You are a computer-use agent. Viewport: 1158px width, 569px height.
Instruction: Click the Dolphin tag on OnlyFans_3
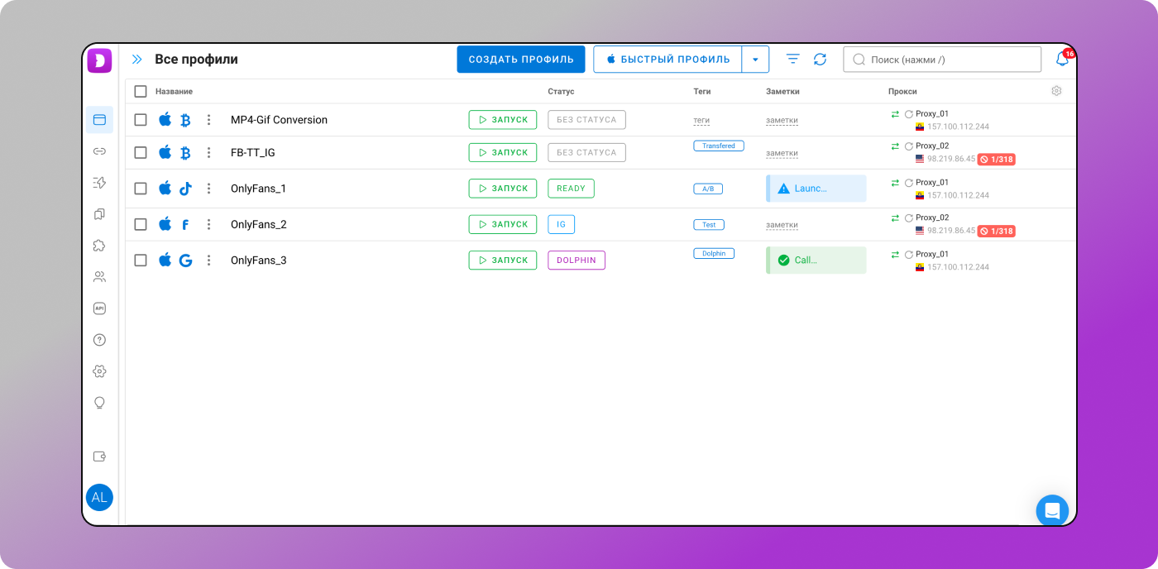point(713,254)
